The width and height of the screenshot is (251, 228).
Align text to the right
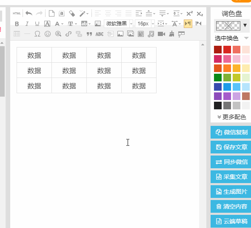pyautogui.click(x=118, y=14)
